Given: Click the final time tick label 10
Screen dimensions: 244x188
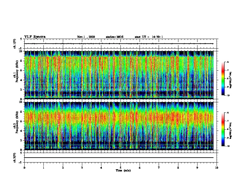Looking at the screenshot, I should click(x=217, y=168).
